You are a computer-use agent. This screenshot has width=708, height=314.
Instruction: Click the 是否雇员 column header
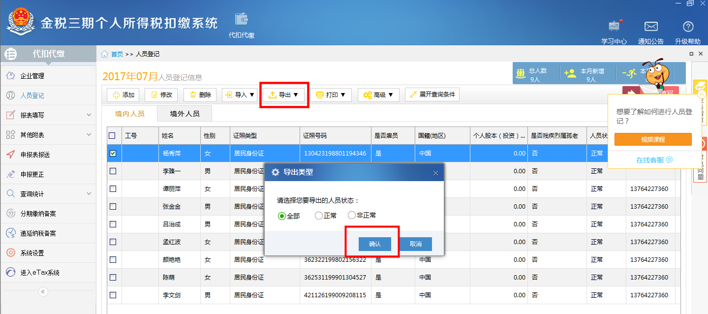pos(393,135)
